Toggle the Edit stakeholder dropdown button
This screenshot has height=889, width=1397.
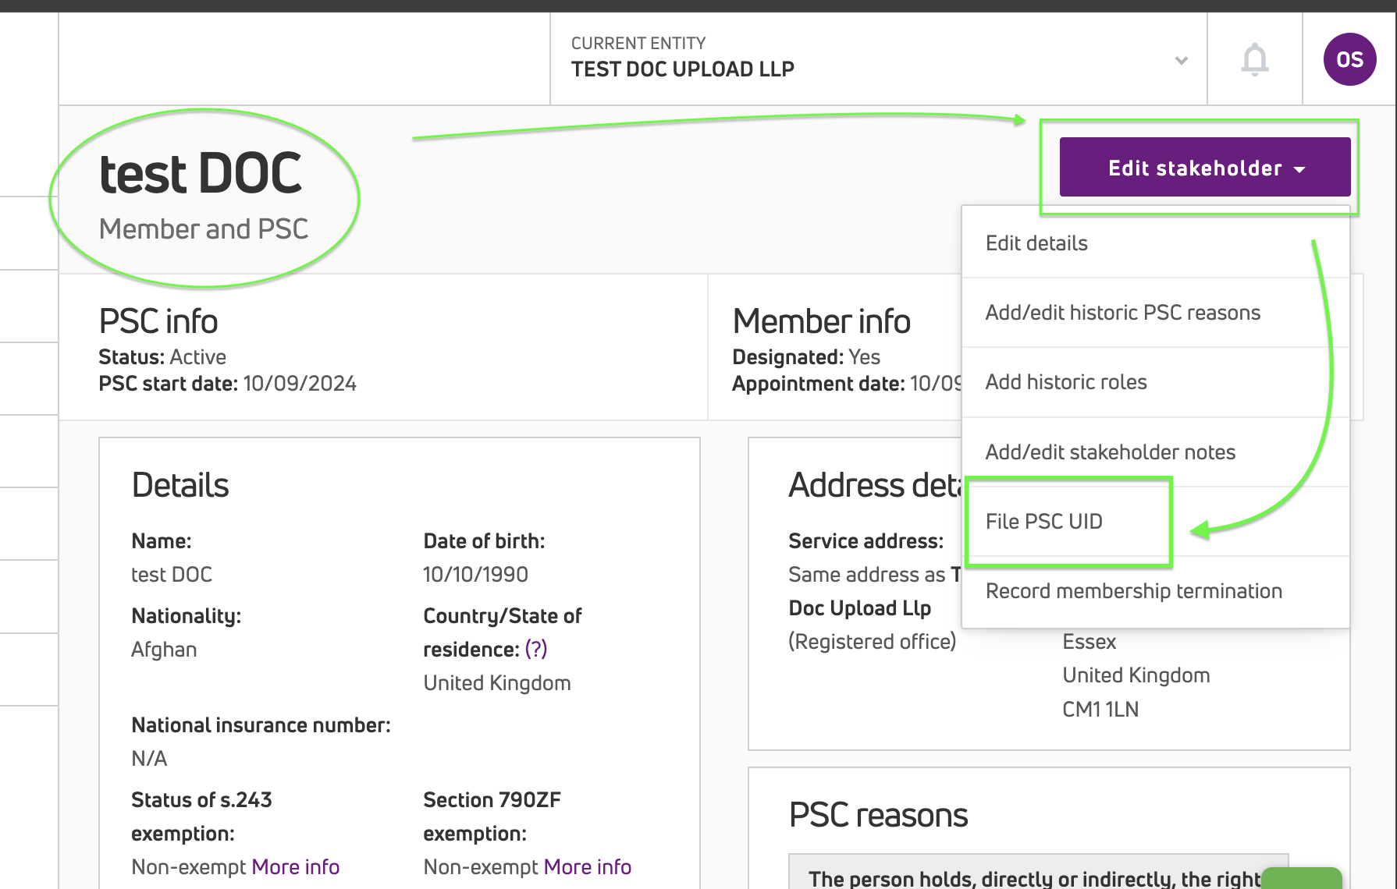click(x=1204, y=168)
